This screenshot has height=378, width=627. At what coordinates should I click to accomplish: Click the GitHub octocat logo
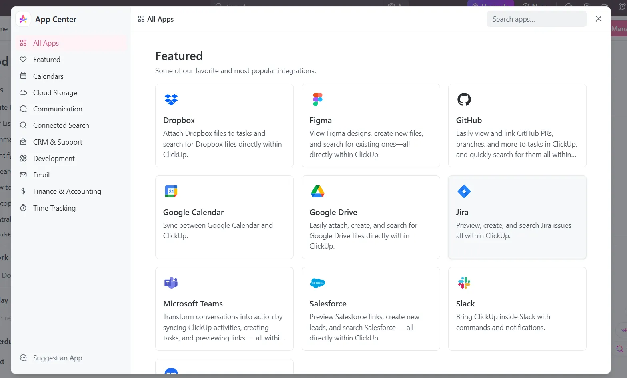(464, 99)
